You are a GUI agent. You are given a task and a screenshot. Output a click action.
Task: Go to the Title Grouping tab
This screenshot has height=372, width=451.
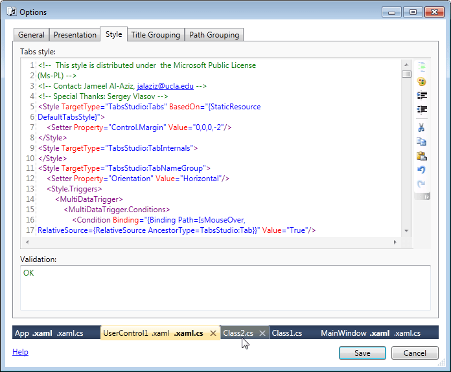coord(156,35)
